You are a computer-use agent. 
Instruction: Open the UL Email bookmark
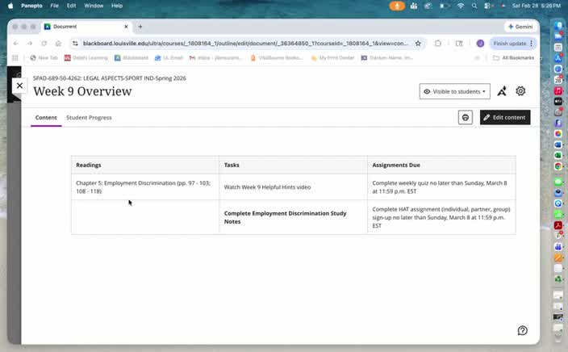[x=169, y=57]
